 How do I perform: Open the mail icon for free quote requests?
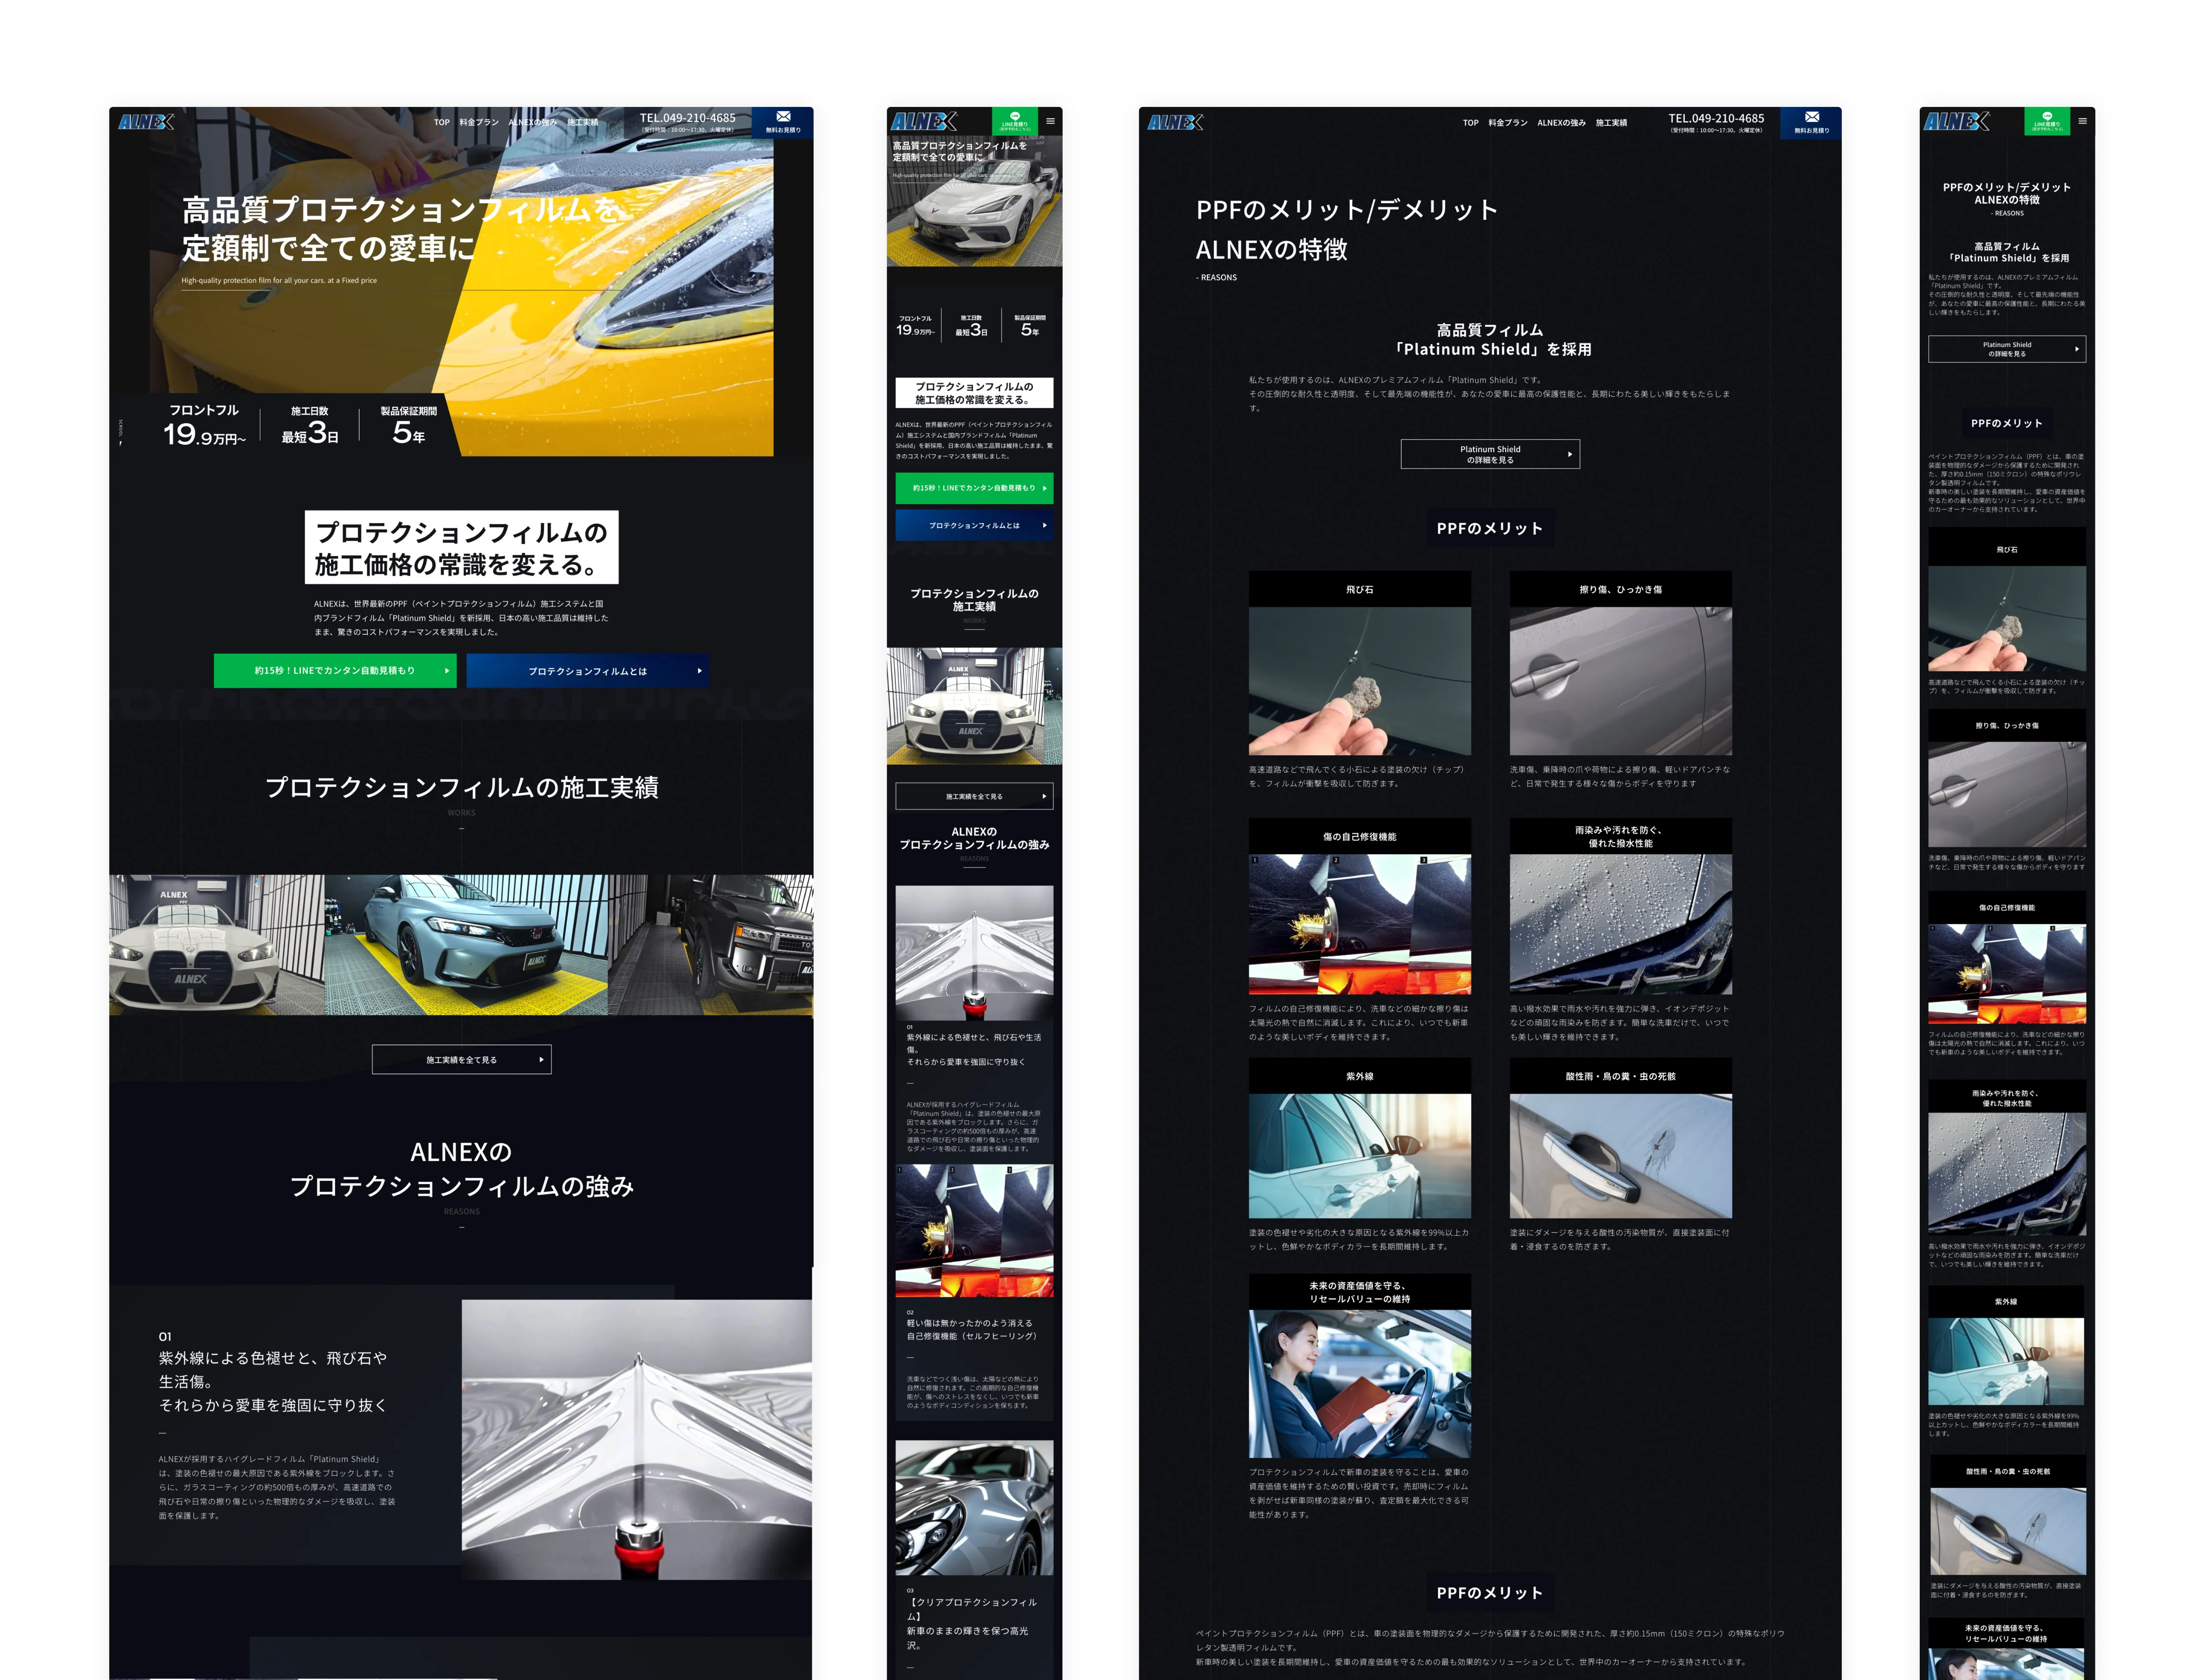tap(784, 120)
